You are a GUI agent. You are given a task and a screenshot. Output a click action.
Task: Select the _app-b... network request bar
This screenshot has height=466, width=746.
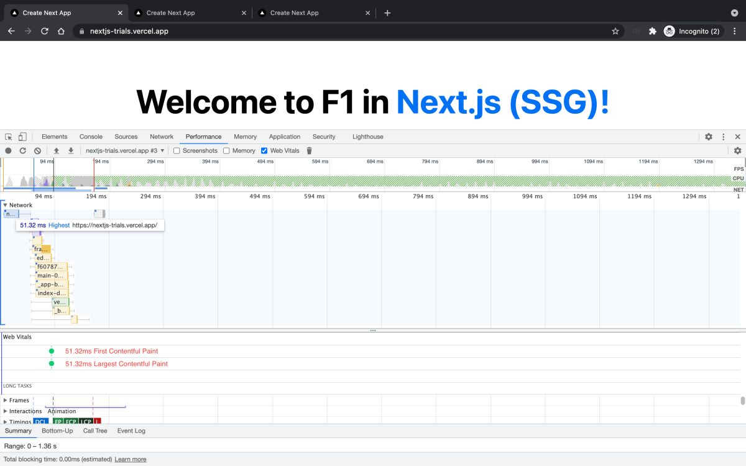click(x=51, y=285)
